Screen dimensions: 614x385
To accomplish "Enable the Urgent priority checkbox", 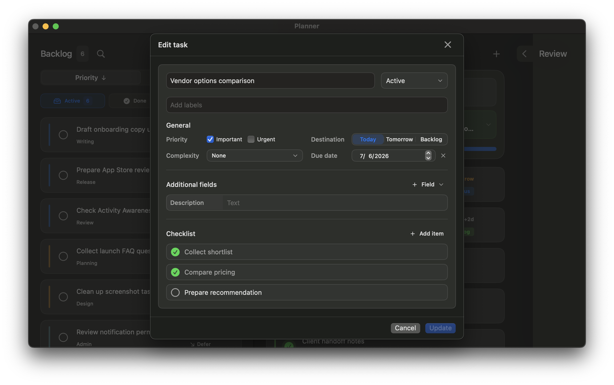I will (251, 139).
